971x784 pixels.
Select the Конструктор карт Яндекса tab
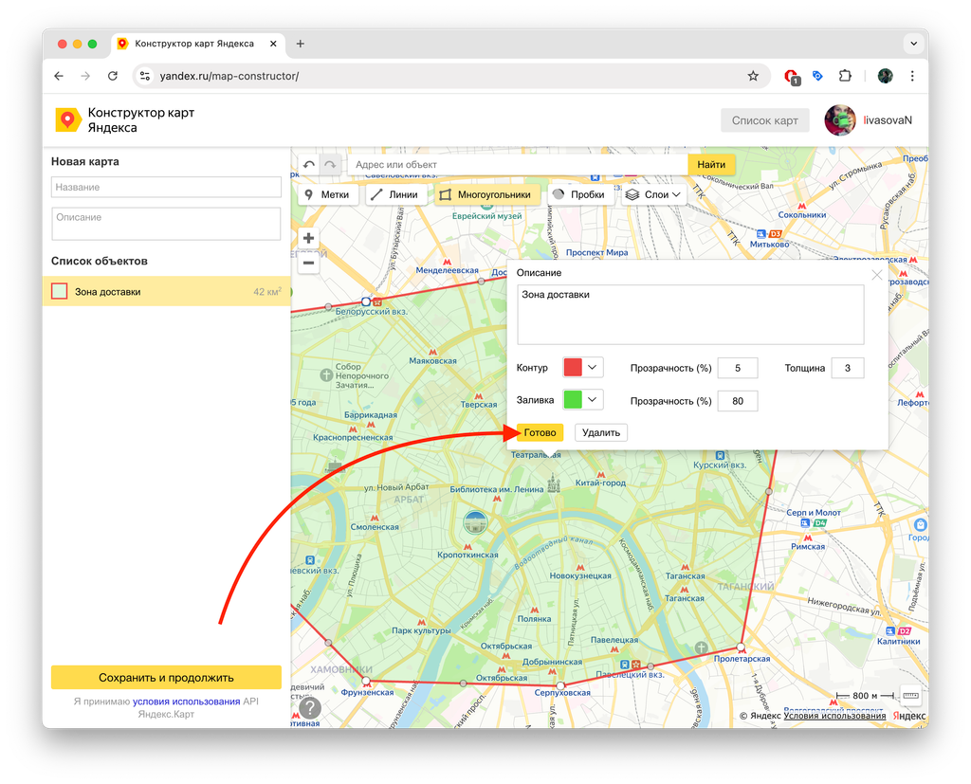[198, 44]
